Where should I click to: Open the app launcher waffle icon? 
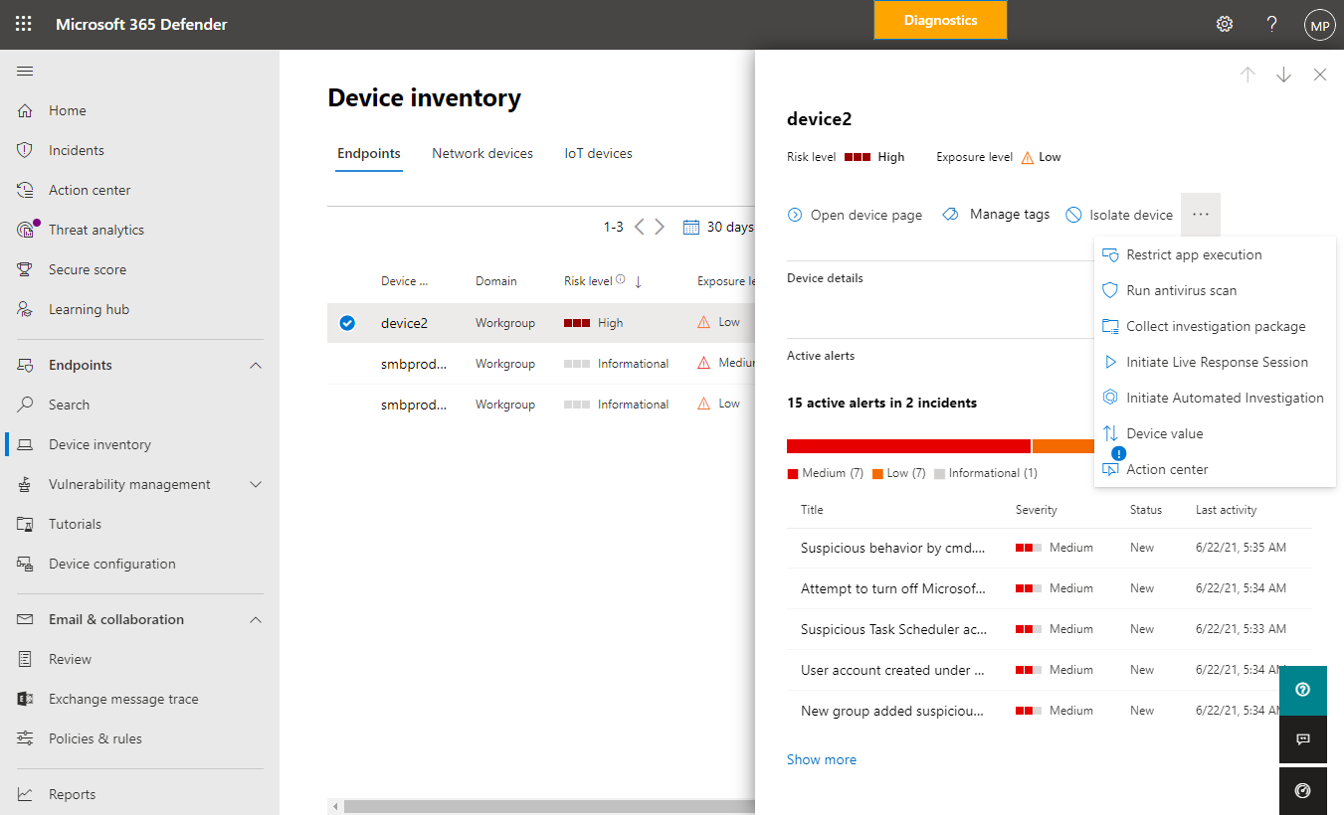click(24, 24)
